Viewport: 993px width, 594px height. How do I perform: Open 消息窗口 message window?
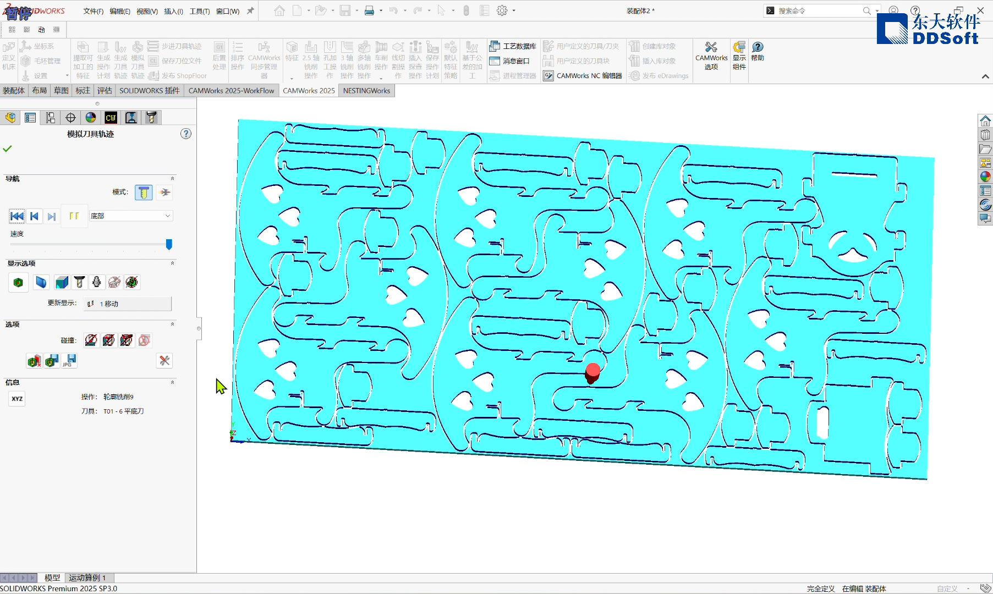click(509, 61)
